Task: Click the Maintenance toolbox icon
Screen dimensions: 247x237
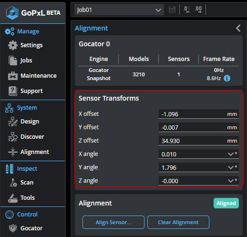Action: (13, 76)
